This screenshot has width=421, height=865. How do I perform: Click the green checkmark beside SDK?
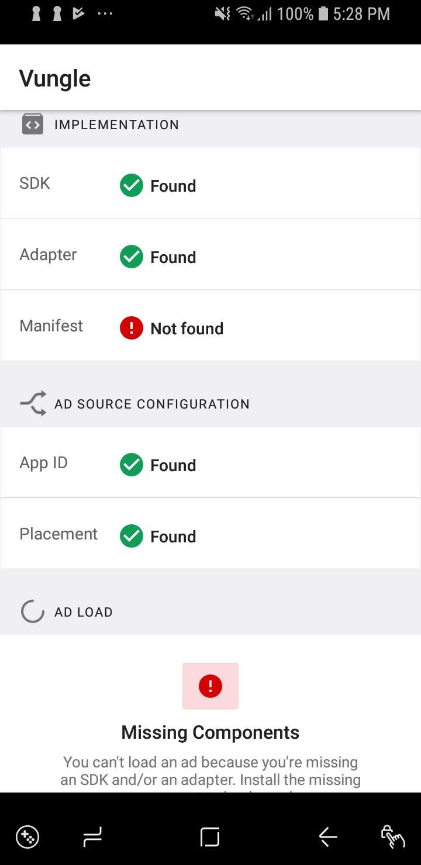pyautogui.click(x=131, y=185)
